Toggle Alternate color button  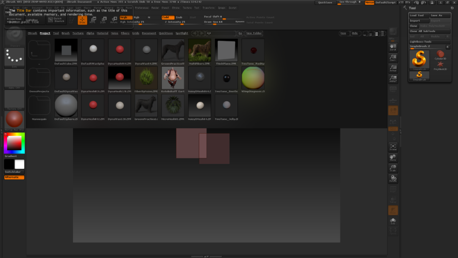14,177
